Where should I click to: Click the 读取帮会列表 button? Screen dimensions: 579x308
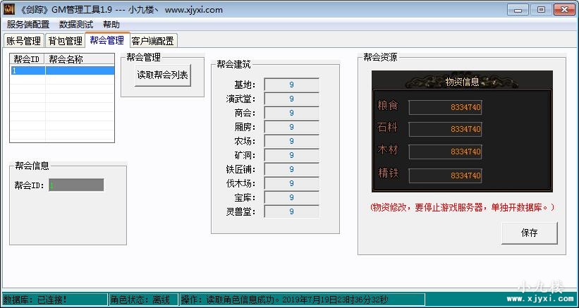[163, 75]
